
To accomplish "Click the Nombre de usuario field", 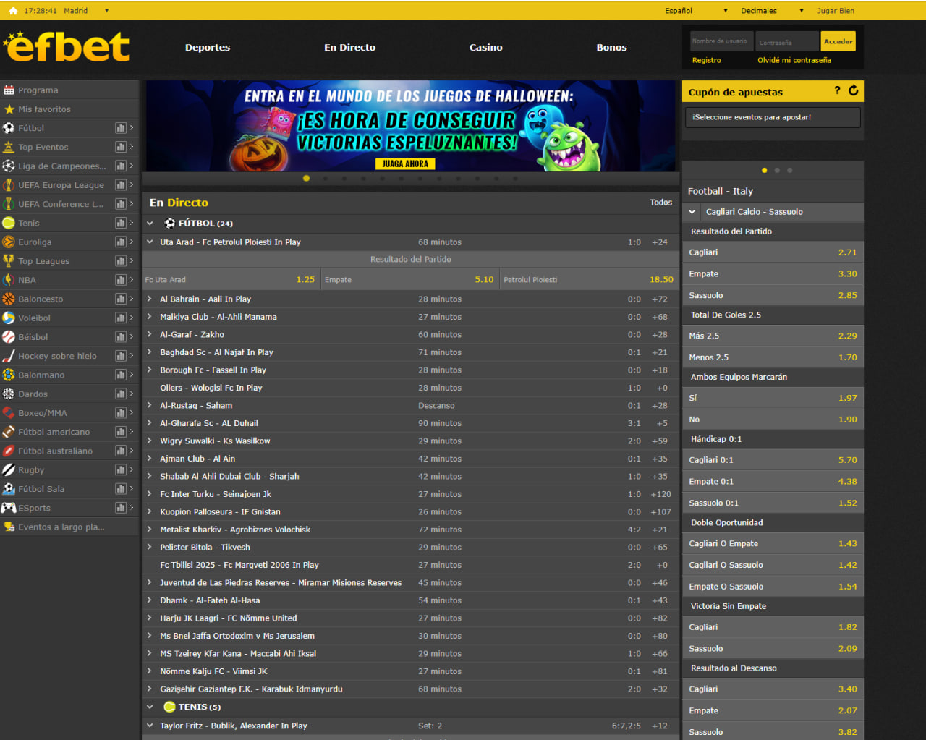I will [x=721, y=41].
